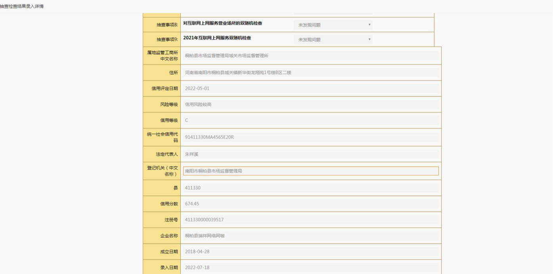Click the 登记机关（中文名称）label
Image resolution: width=553 pixels, height=274 pixels.
163,171
